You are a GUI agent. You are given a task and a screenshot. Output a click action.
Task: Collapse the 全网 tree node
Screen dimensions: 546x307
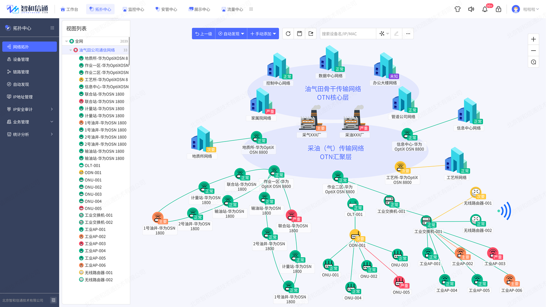tap(67, 41)
